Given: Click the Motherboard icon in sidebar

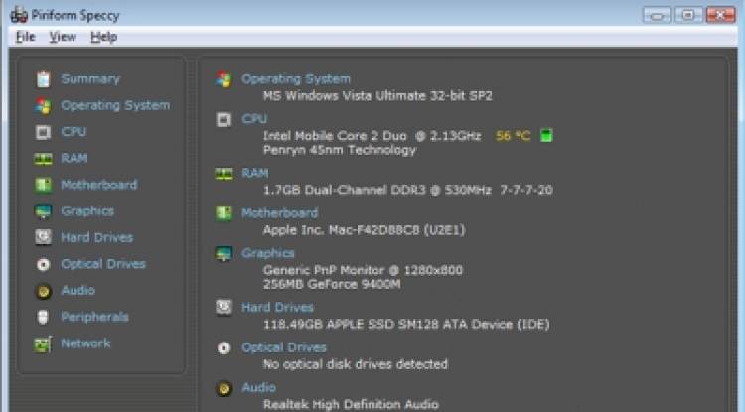Looking at the screenshot, I should 44,185.
